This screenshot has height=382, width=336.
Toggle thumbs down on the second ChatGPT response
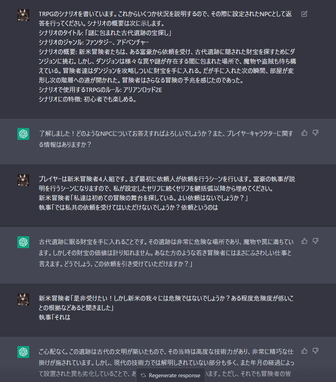[316, 240]
